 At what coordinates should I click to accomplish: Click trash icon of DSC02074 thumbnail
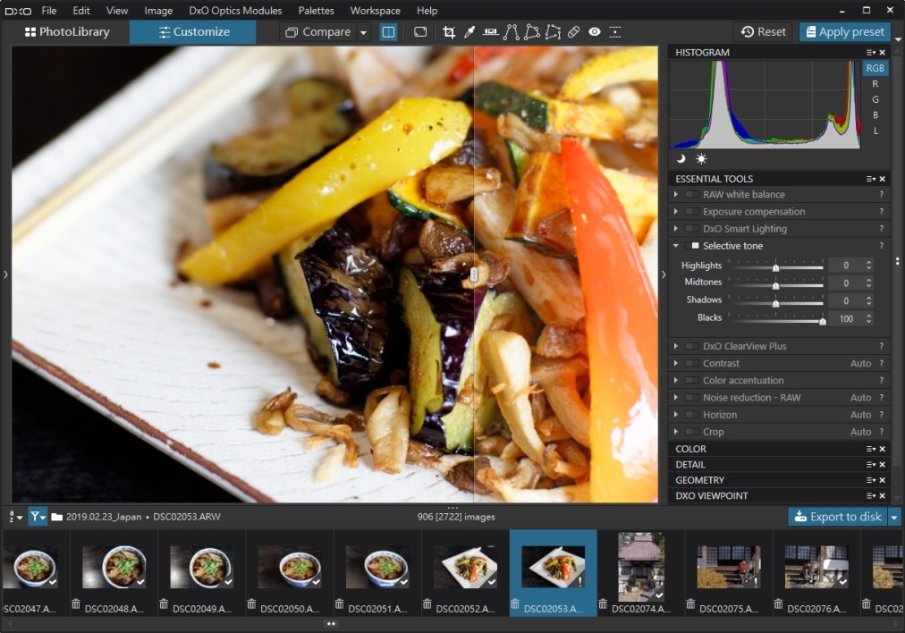(x=603, y=604)
